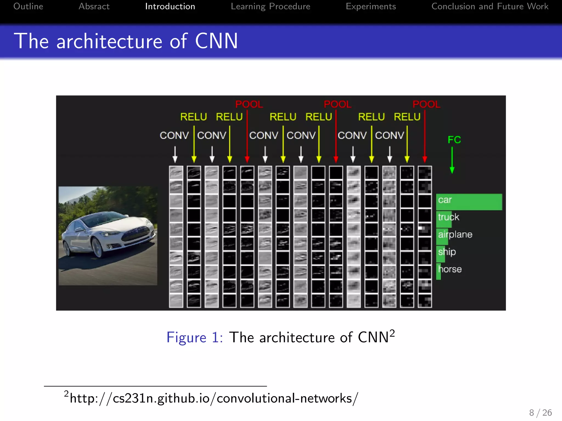Select the white Tesla car input image
Screen dimensions: 562x421
click(x=108, y=236)
